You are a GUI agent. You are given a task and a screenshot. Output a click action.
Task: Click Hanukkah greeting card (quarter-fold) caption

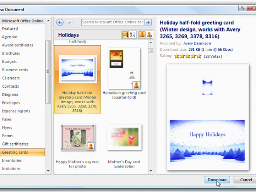point(124,95)
